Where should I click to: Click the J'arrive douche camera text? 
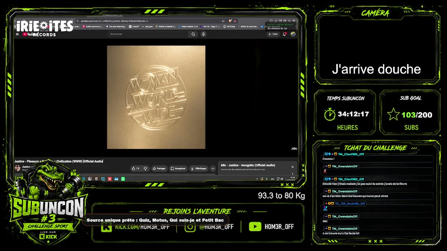(376, 69)
